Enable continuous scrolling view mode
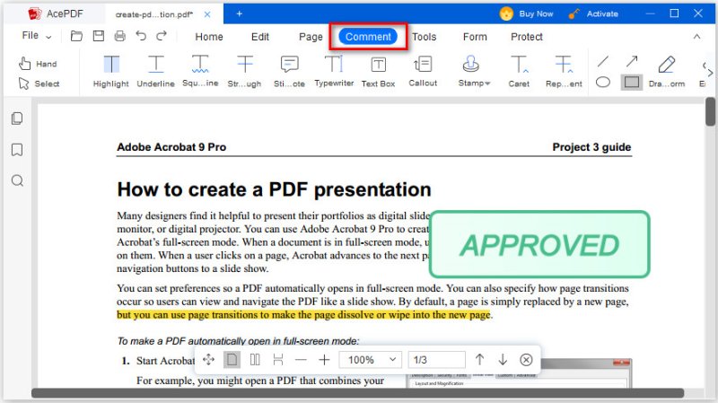The width and height of the screenshot is (718, 403). 278,360
